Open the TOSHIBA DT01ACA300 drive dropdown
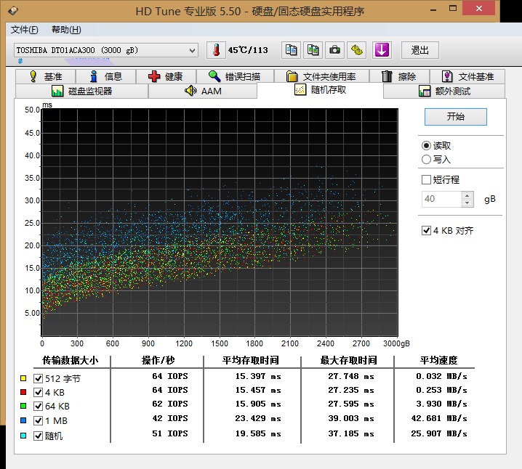 192,51
